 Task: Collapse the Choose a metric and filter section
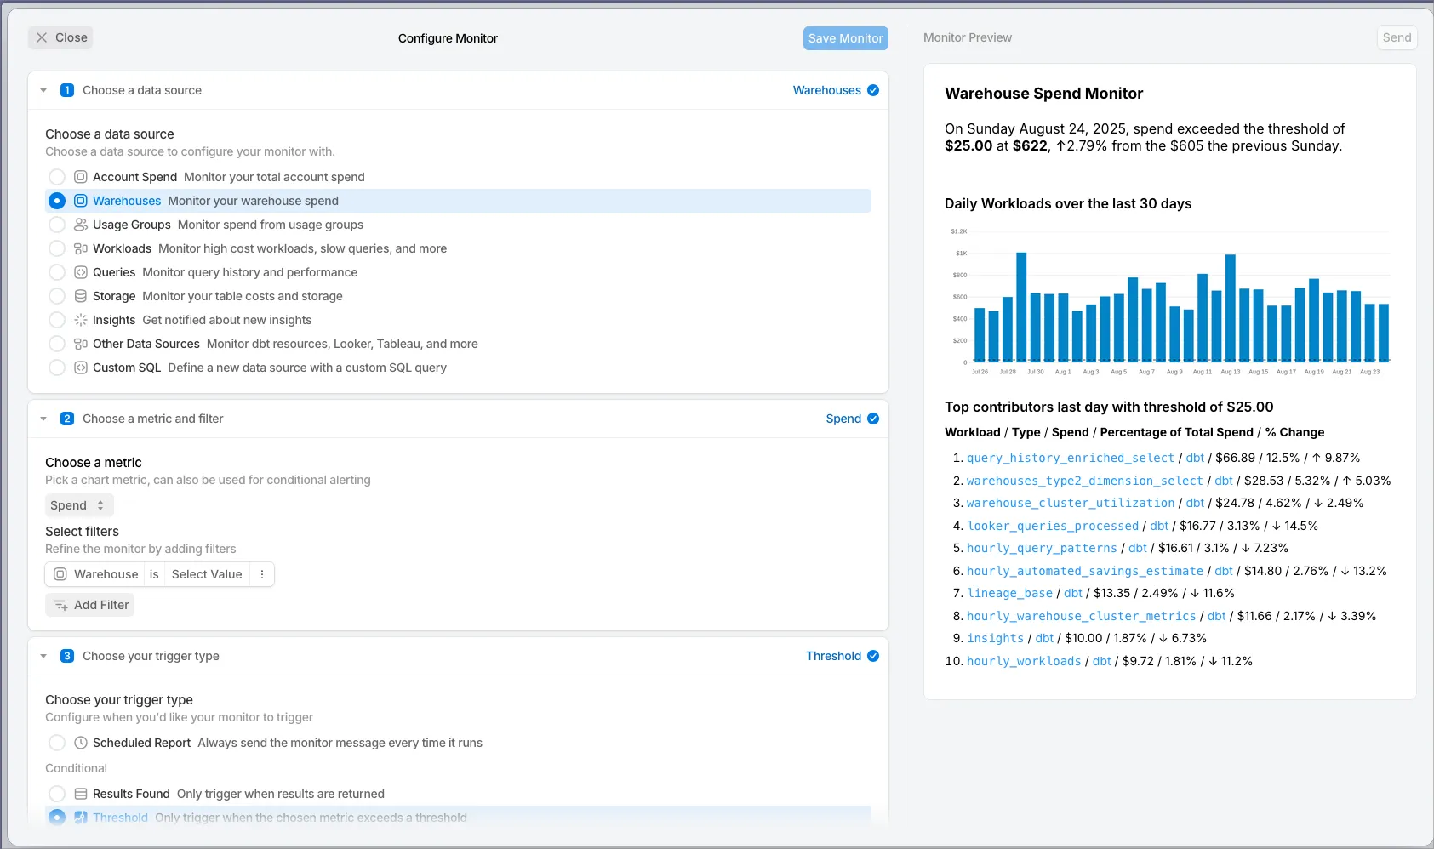(x=43, y=419)
